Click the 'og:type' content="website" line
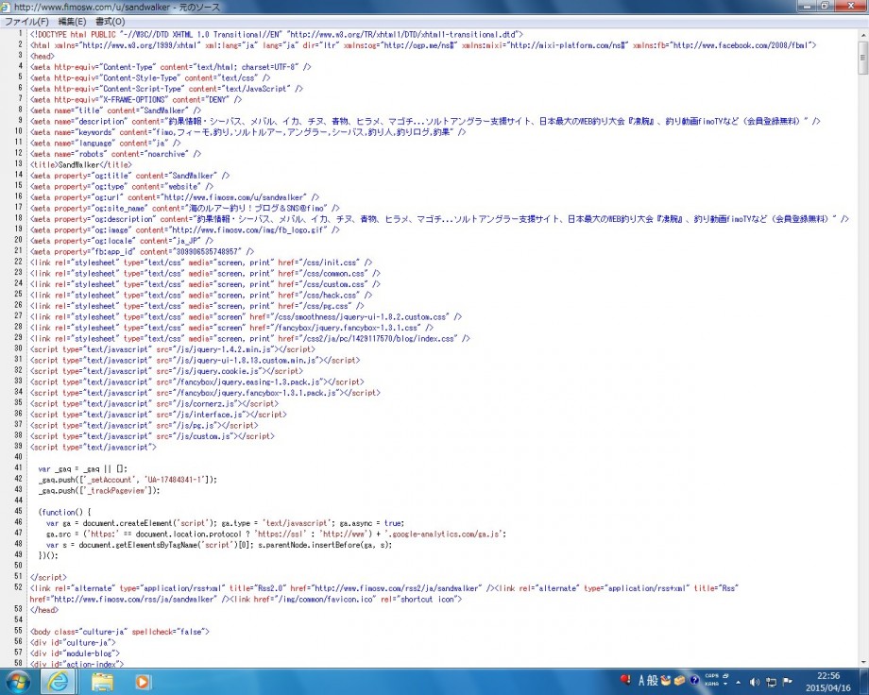Image resolution: width=869 pixels, height=695 pixels. click(x=121, y=187)
